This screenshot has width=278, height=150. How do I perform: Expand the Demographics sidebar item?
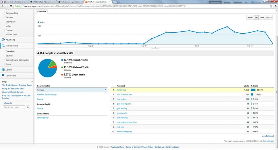[11, 13]
